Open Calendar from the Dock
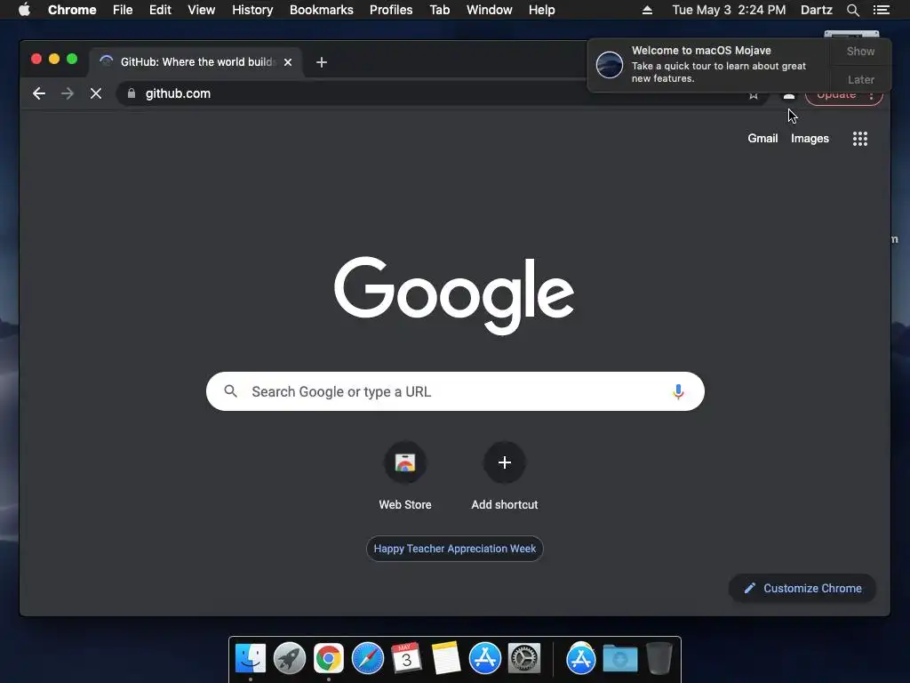This screenshot has height=683, width=910. pos(406,658)
